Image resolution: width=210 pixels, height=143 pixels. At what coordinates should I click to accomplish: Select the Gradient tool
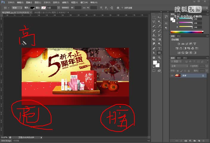click(x=159, y=39)
